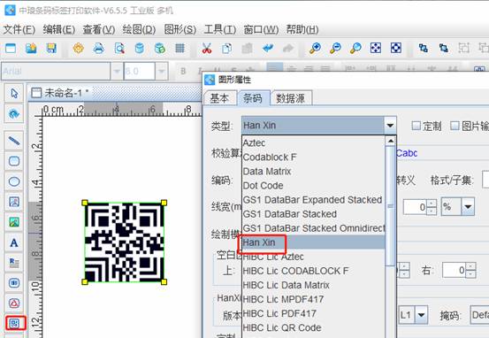Click the zoom in magnifier icon
Image resolution: width=489 pixels, height=338 pixels.
(315, 49)
